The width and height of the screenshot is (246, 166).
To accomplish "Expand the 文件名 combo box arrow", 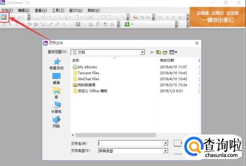I will tap(165, 143).
